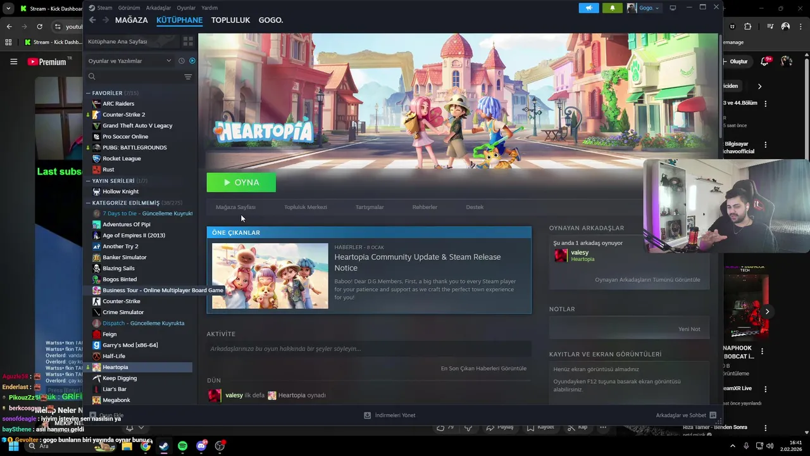The width and height of the screenshot is (810, 456).
Task: Open the Arkadaşlar menu
Action: coord(158,8)
